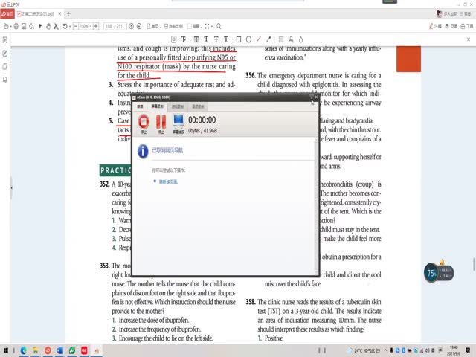Switch to the second tab in oCam
The height and width of the screenshot is (357, 476).
tap(158, 106)
